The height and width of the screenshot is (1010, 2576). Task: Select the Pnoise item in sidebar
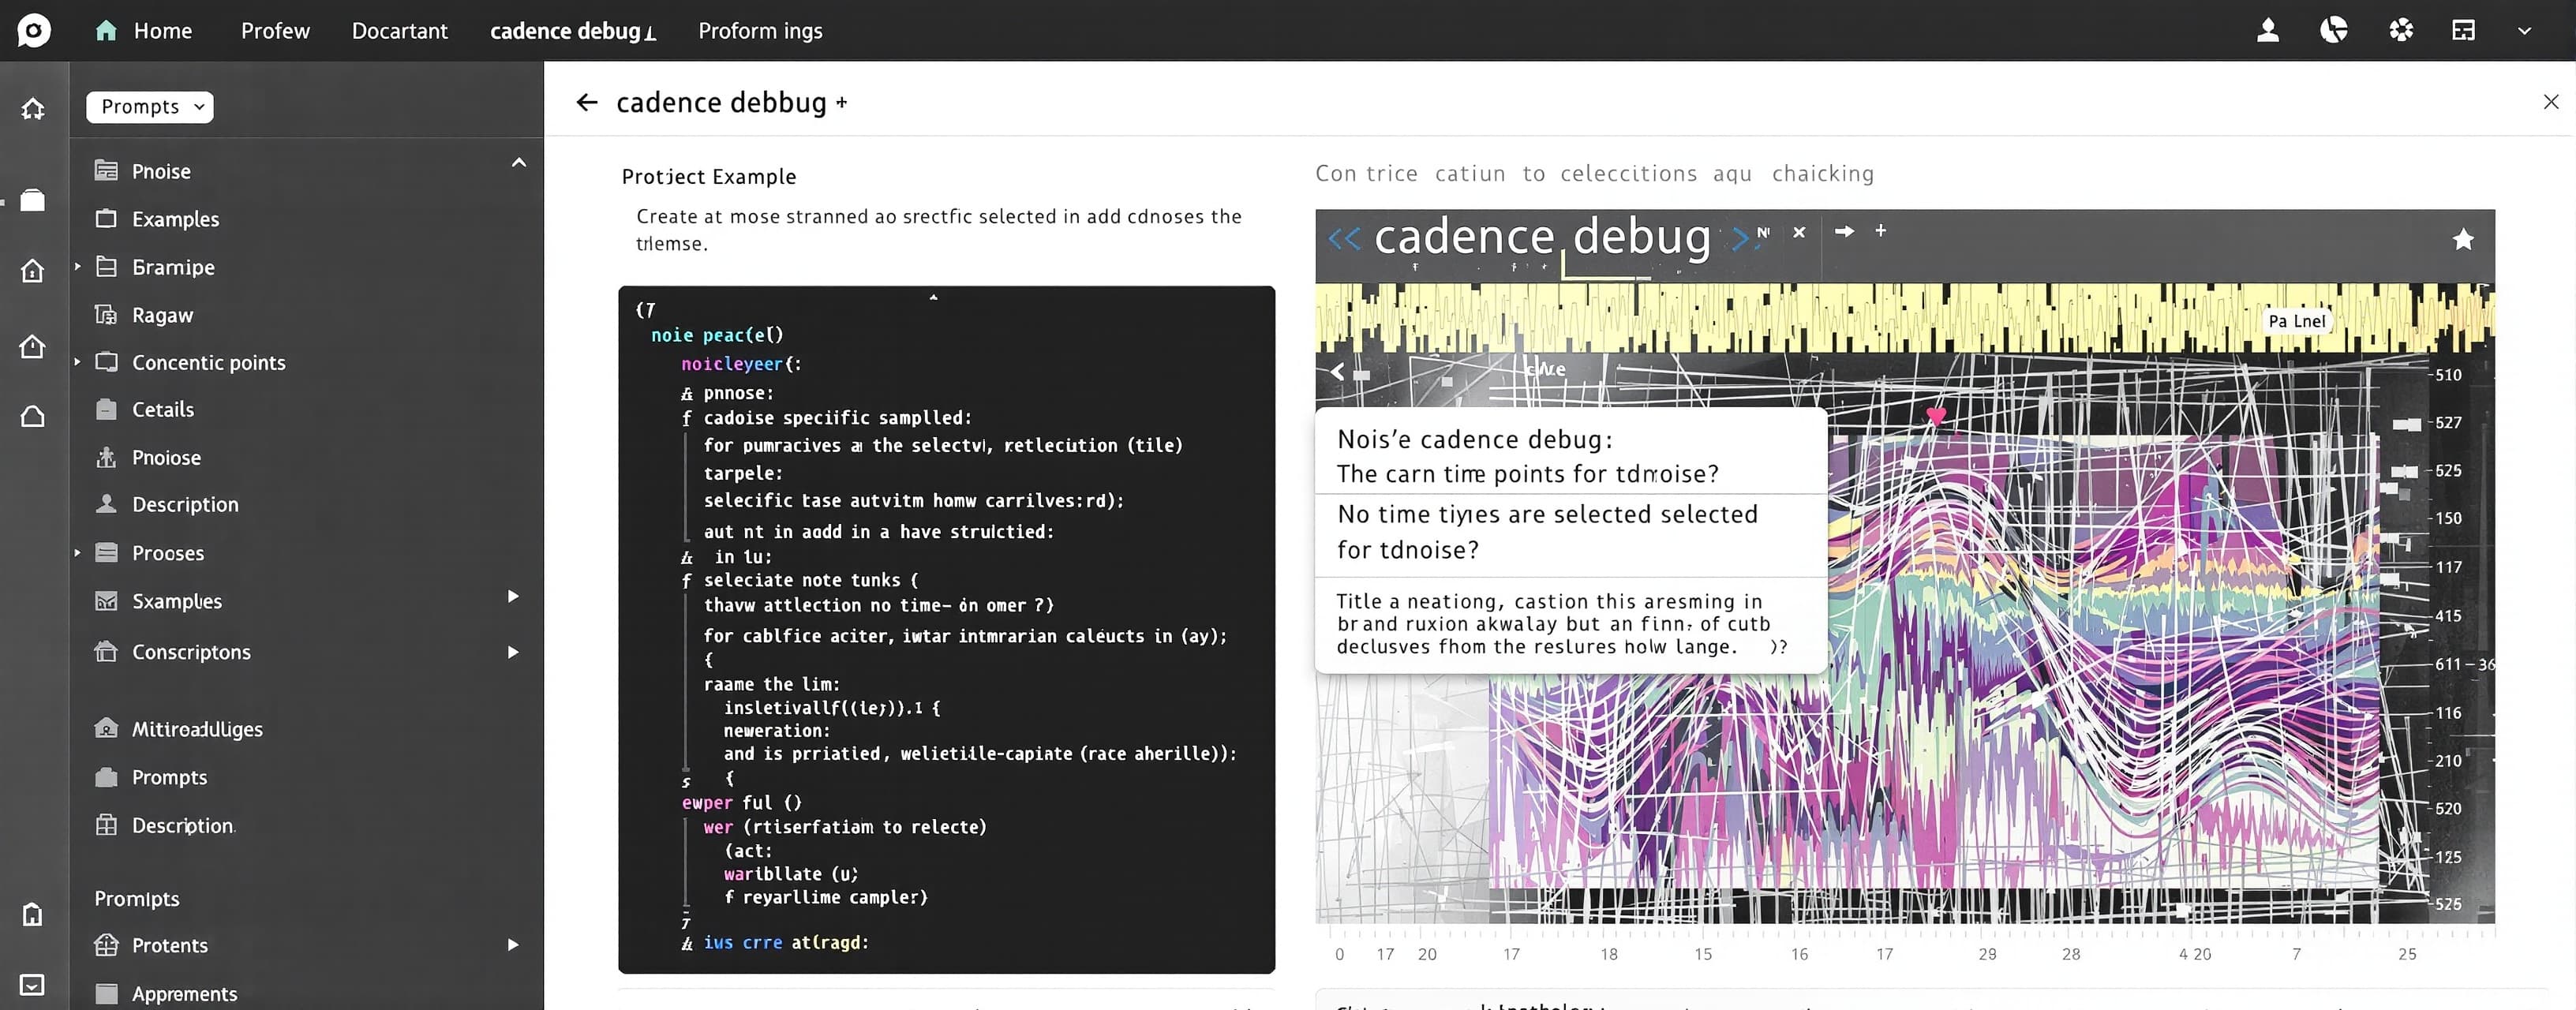161,171
